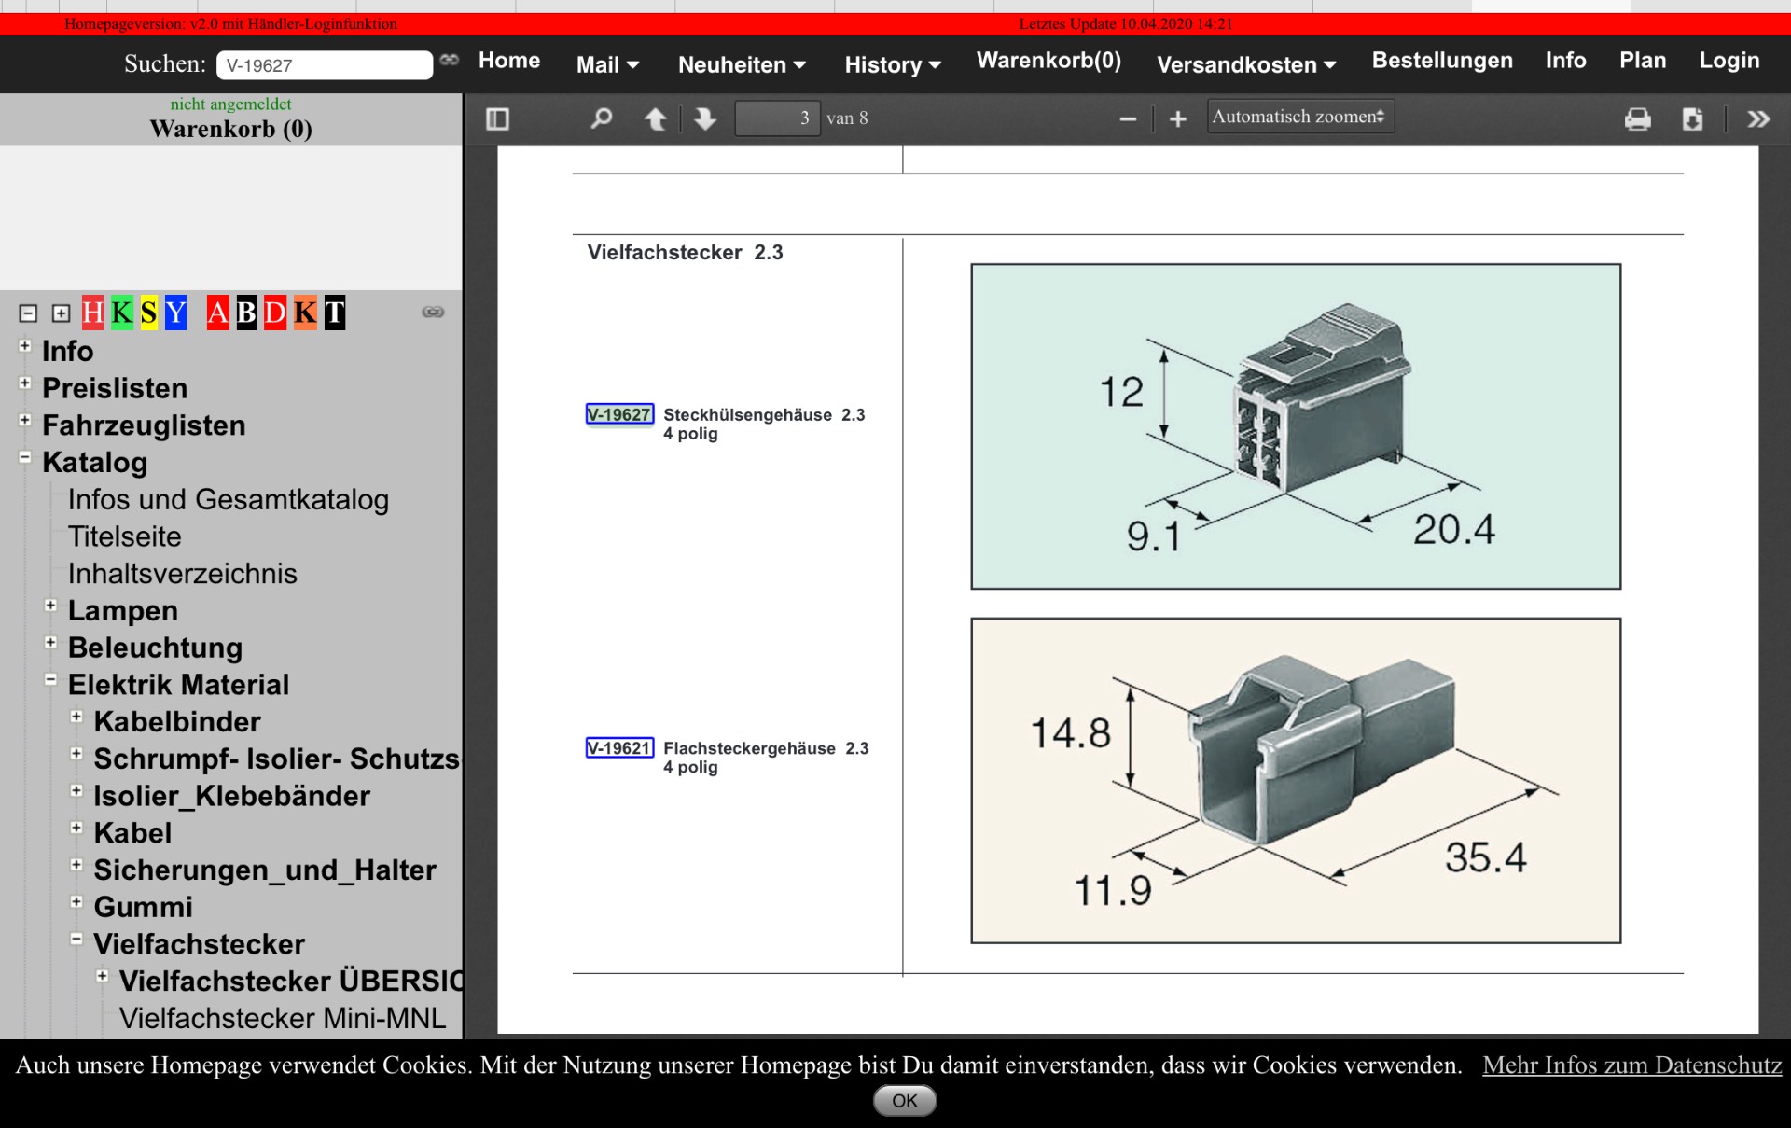
Task: Open Mehr Infos zum Datenschutz link
Action: 1631,1065
